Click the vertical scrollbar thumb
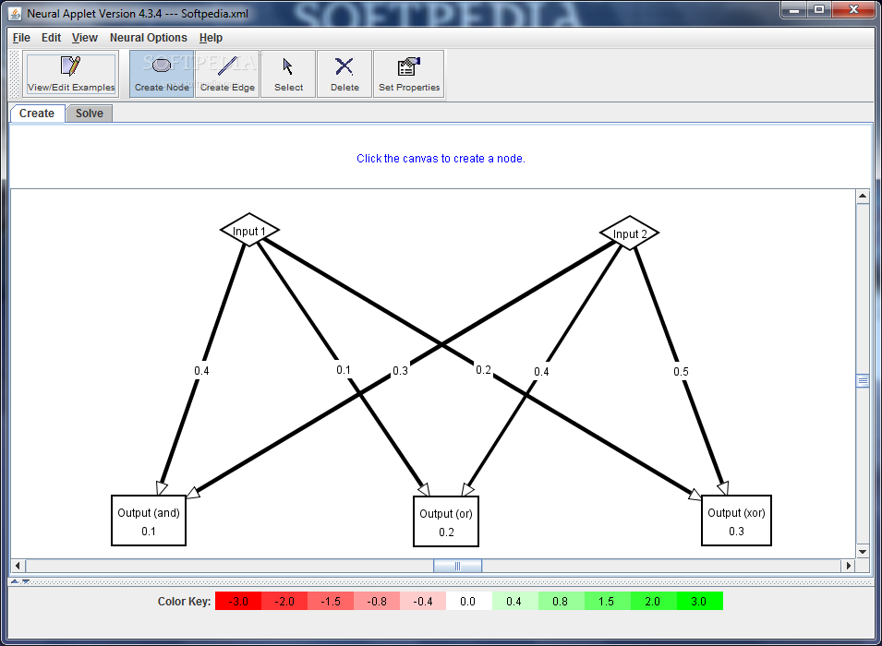Screen dimensions: 882x646 pos(863,380)
